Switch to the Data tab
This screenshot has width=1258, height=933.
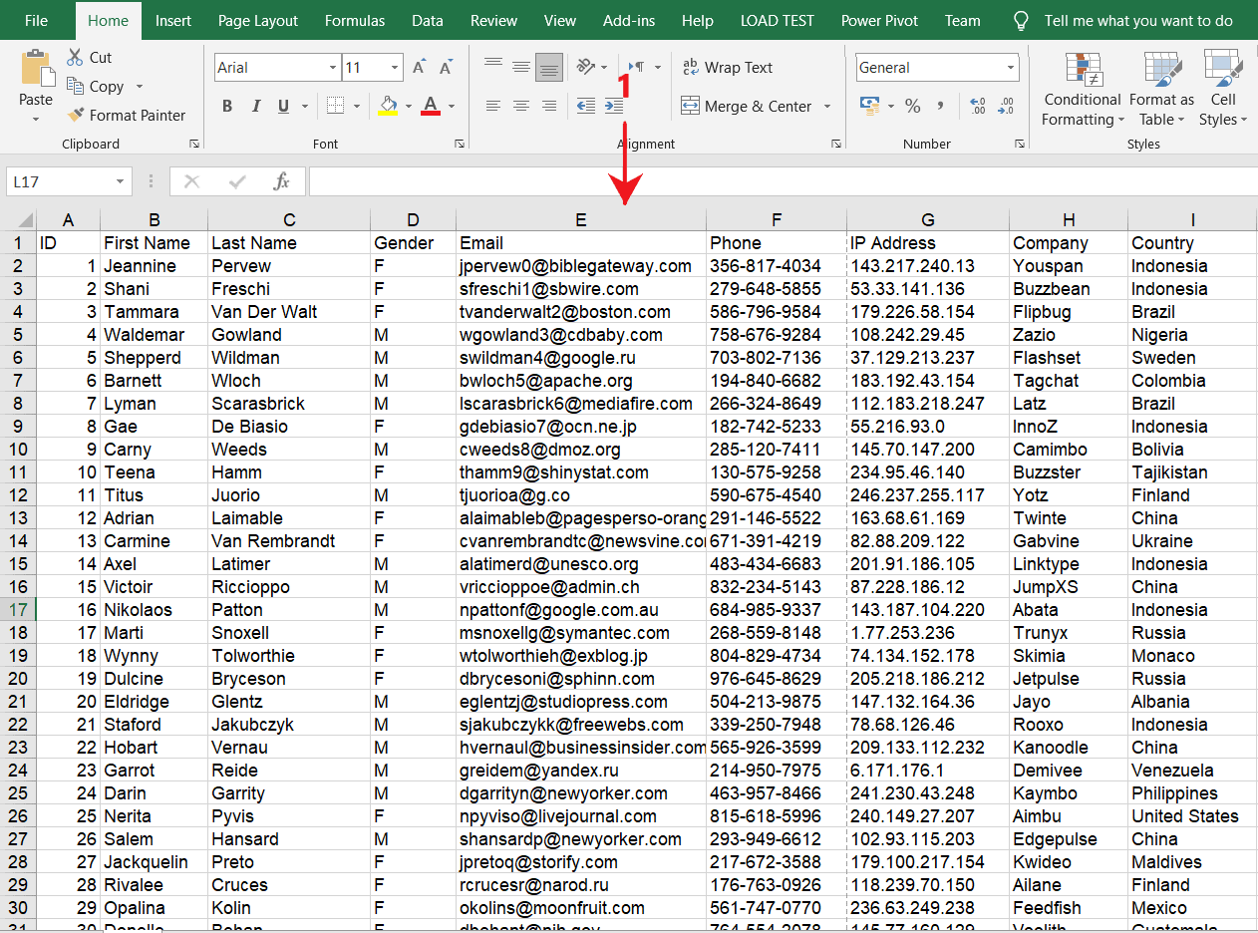[x=428, y=20]
